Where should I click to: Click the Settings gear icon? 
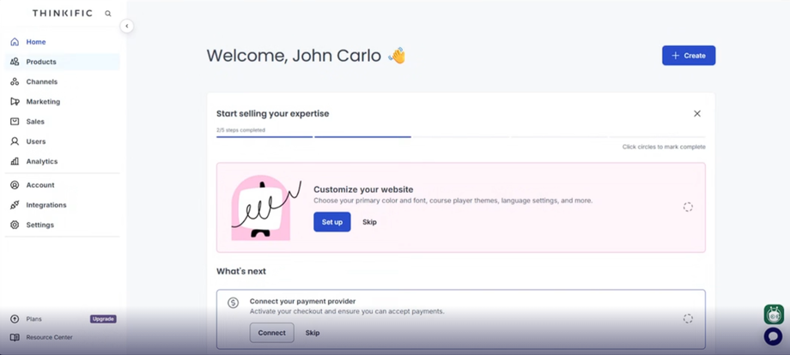pyautogui.click(x=15, y=225)
